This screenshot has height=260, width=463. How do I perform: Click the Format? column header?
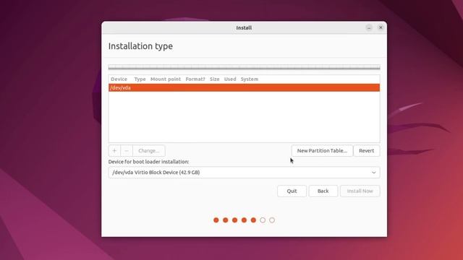(195, 79)
